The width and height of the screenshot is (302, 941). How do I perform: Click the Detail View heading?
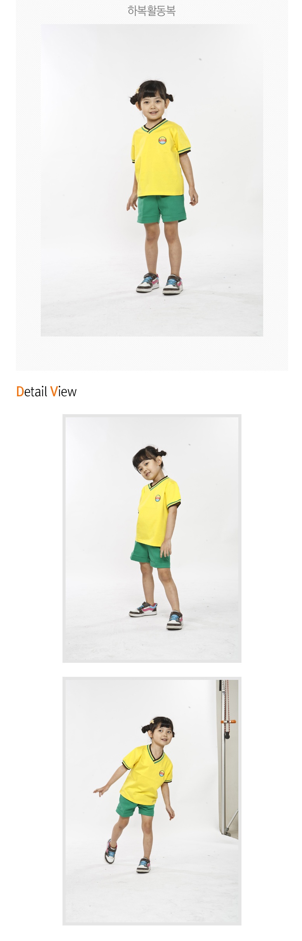(46, 392)
